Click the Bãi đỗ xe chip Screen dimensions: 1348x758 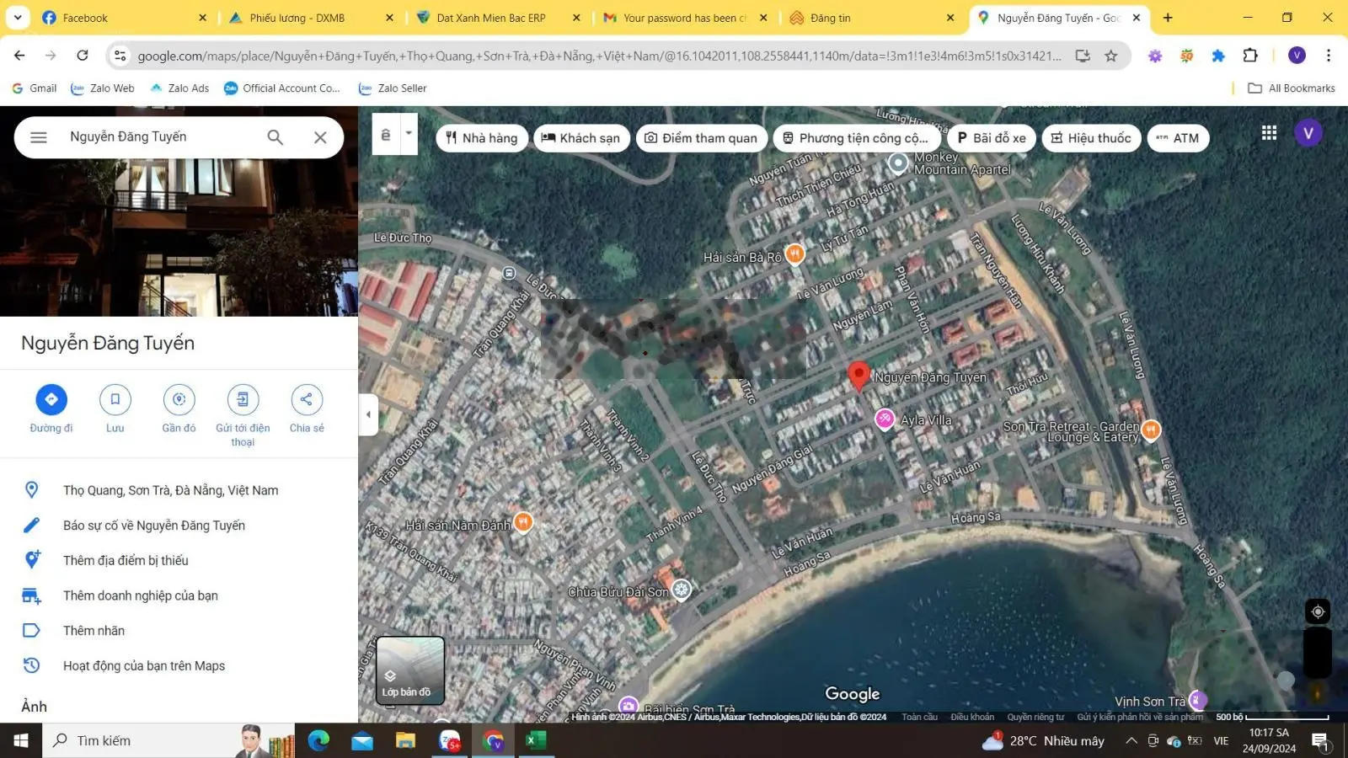pos(992,138)
